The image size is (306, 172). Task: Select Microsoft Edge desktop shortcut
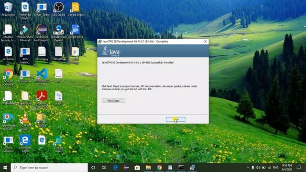[25, 143]
